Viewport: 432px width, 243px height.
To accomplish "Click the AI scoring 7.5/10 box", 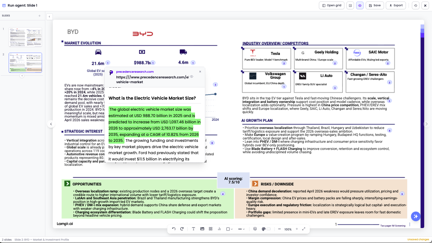I will [x=233, y=180].
